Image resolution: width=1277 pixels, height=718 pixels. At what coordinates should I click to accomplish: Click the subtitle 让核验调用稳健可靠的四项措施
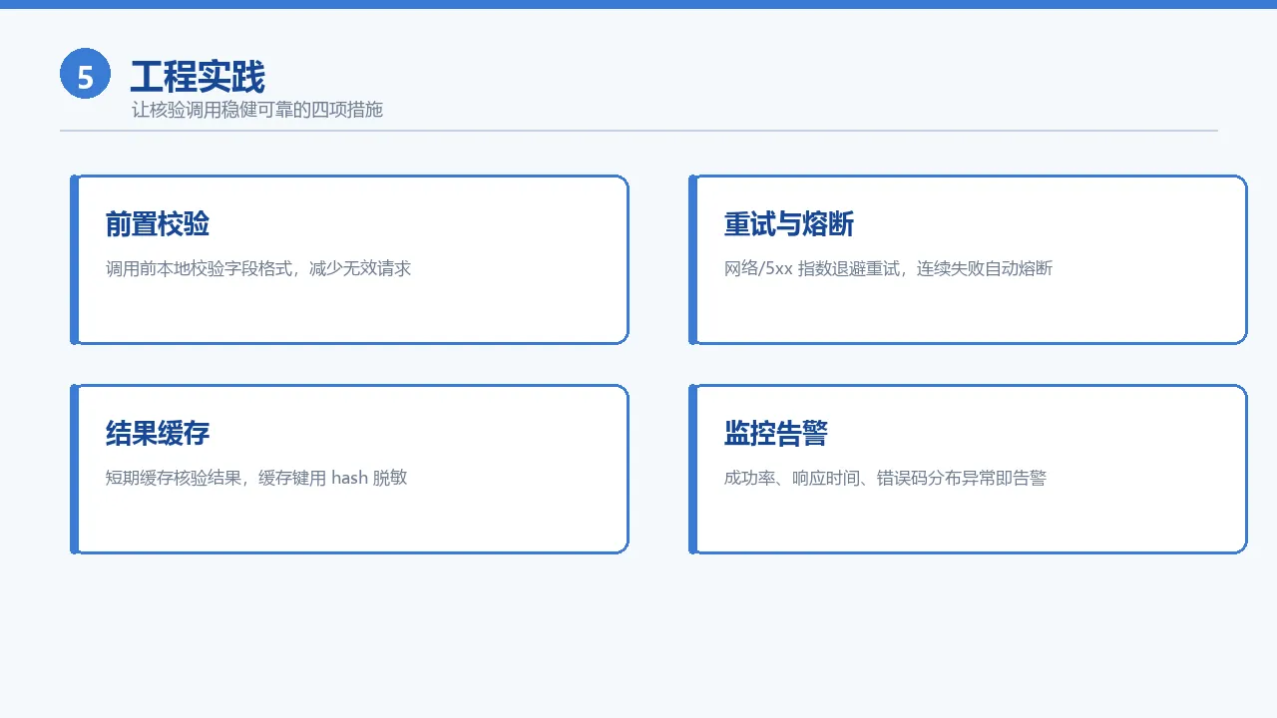pos(257,110)
